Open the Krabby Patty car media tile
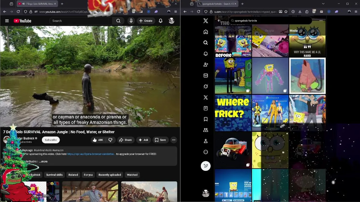Viewport: 360px width, 202px height. click(233, 150)
